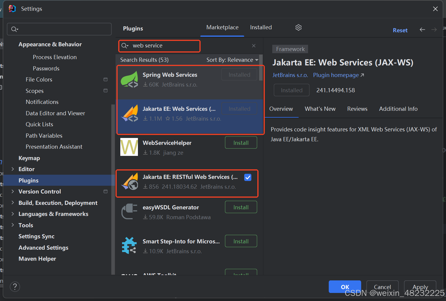Open the Plugin homepage link

339,75
